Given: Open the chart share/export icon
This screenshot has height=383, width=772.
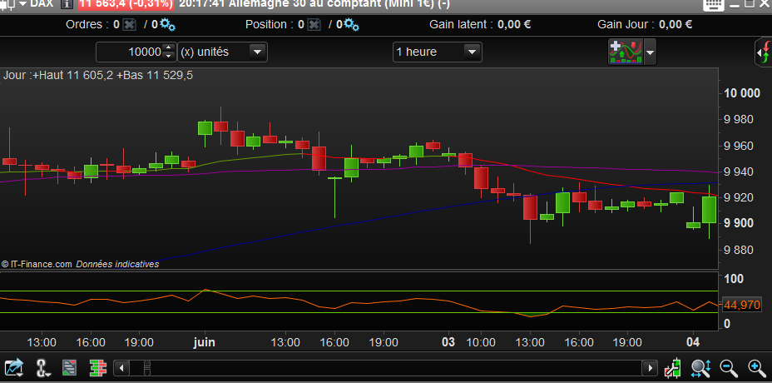Looking at the screenshot, I should (x=14, y=368).
